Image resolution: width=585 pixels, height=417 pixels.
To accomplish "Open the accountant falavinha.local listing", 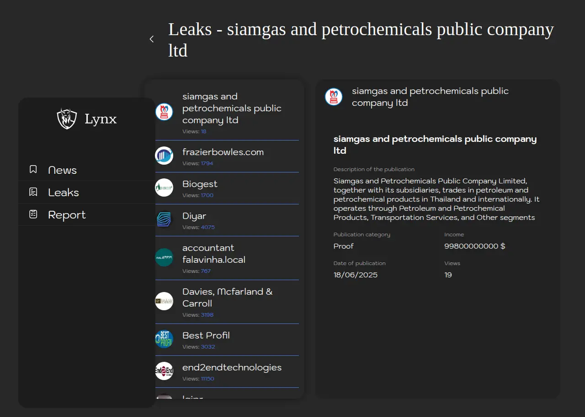I will pos(214,254).
